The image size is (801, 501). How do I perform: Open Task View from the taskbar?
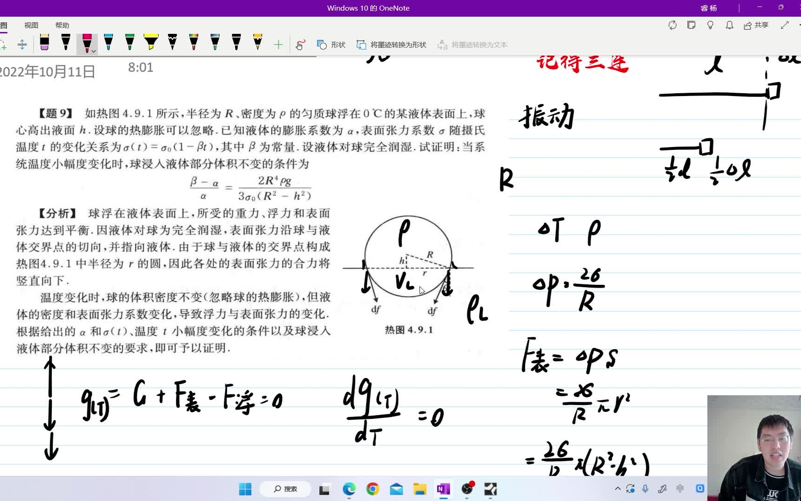point(324,489)
